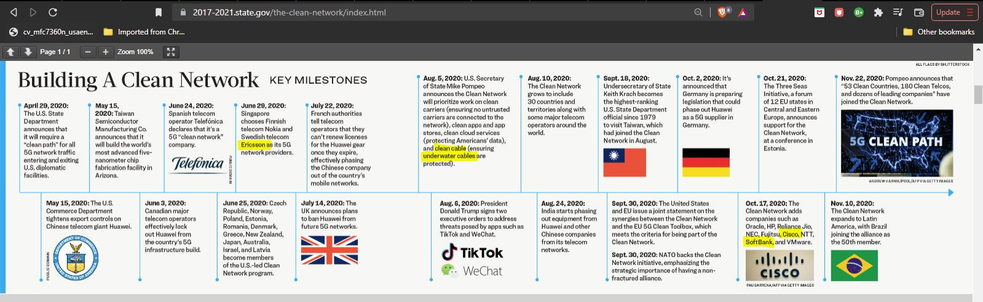This screenshot has width=983, height=302.
Task: Click the Brazil flag image
Action: [854, 266]
